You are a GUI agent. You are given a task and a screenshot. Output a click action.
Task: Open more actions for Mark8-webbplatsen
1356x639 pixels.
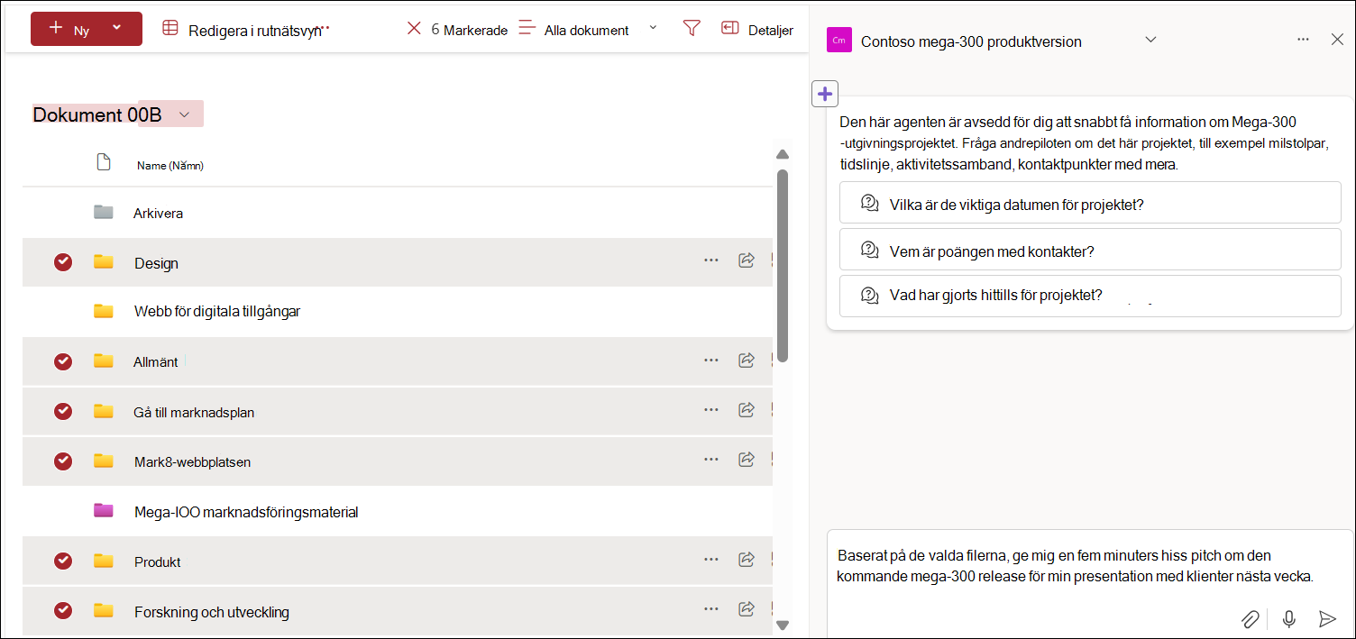(711, 460)
